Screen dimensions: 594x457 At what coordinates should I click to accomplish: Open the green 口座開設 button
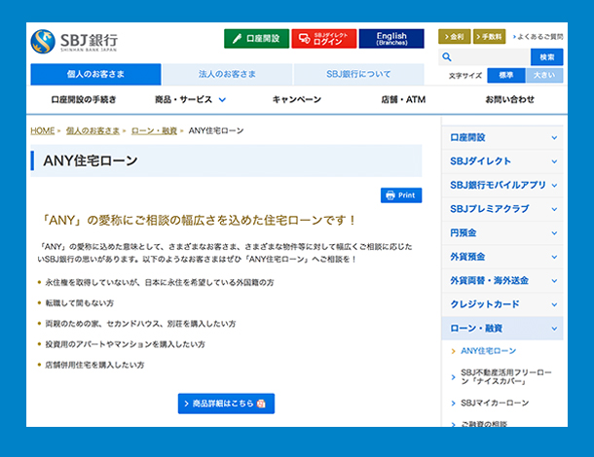[256, 39]
